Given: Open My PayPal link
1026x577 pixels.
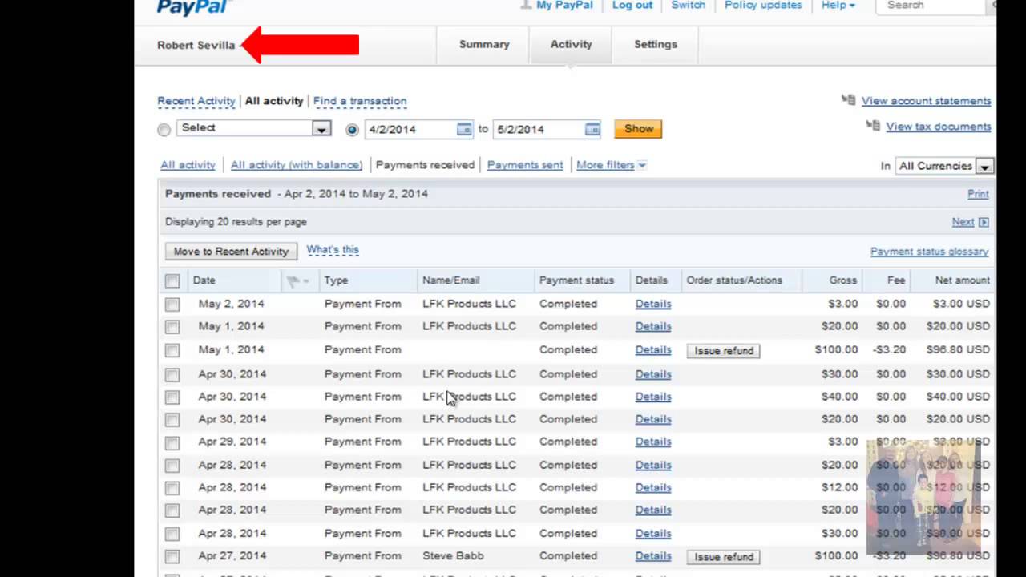Looking at the screenshot, I should click(x=564, y=5).
